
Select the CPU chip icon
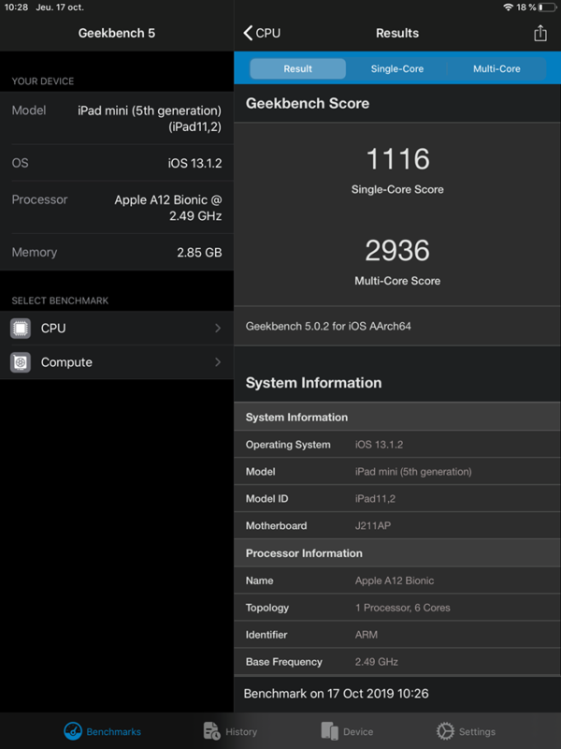[21, 329]
